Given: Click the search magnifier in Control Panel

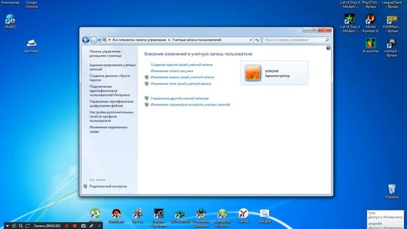Looking at the screenshot, I should point(328,40).
